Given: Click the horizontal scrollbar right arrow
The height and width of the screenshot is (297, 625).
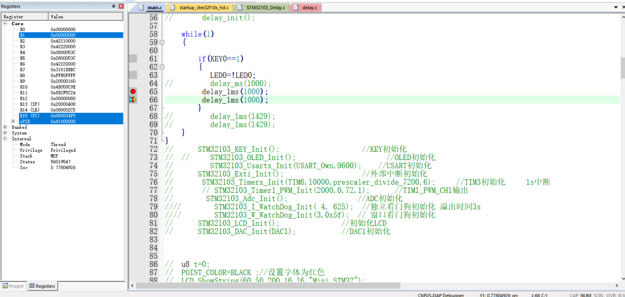Looking at the screenshot, I should 616,286.
